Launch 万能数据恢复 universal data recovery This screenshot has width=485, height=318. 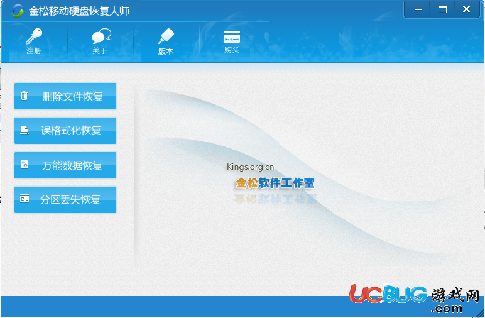pos(65,165)
